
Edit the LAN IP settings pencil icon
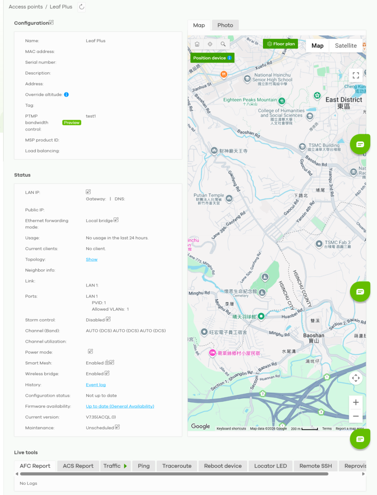(x=88, y=191)
